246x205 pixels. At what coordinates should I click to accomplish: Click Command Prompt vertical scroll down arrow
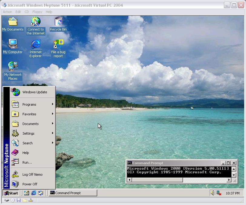point(234,175)
